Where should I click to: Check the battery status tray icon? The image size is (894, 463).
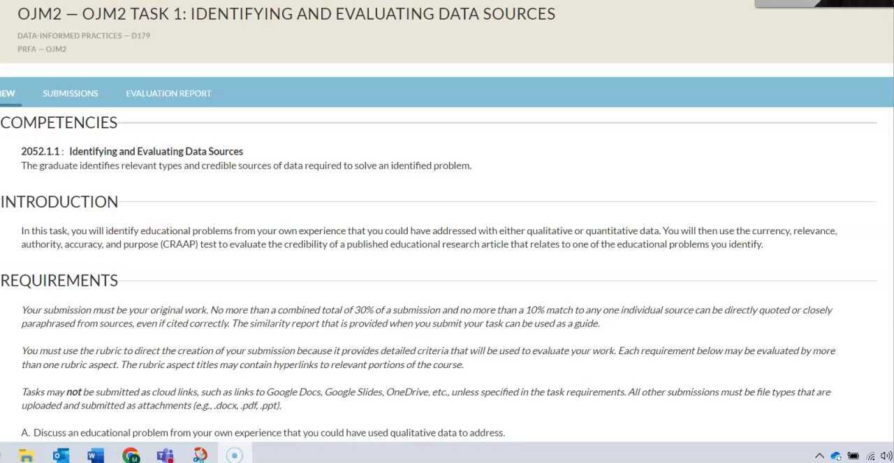pos(853,456)
